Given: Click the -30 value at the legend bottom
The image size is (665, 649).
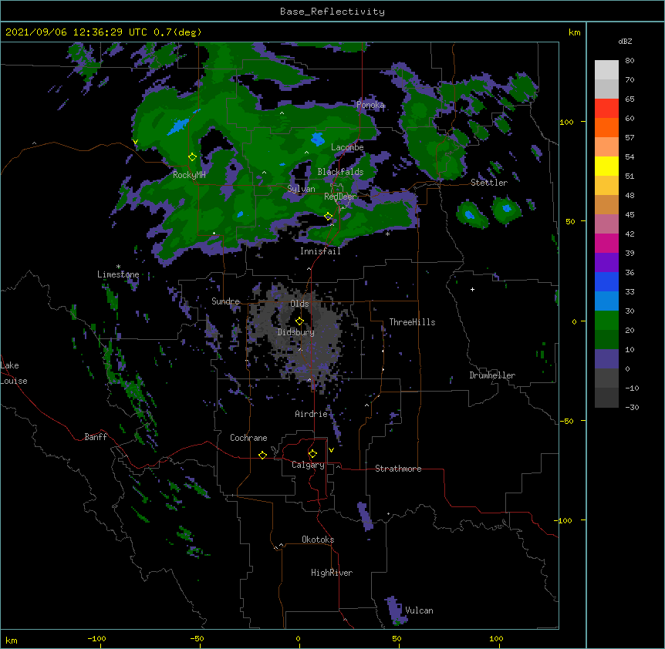Looking at the screenshot, I should tap(632, 407).
